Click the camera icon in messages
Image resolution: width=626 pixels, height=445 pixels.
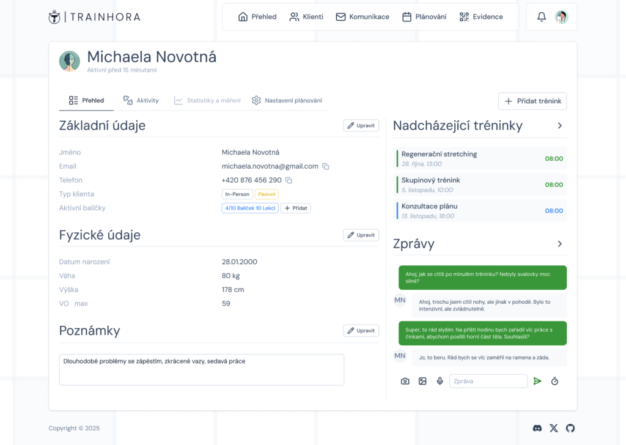(405, 381)
